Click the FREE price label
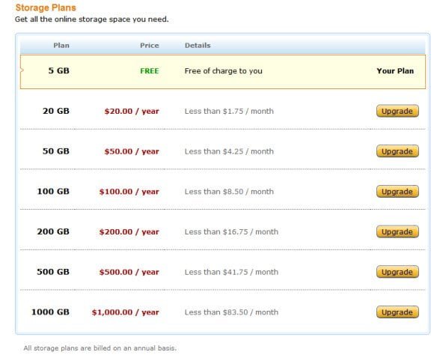The image size is (434, 355). pos(150,71)
